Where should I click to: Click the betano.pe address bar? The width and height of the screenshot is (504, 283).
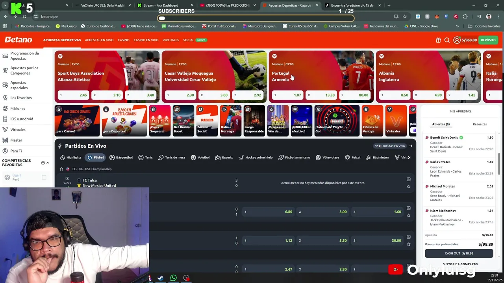[x=213, y=17]
